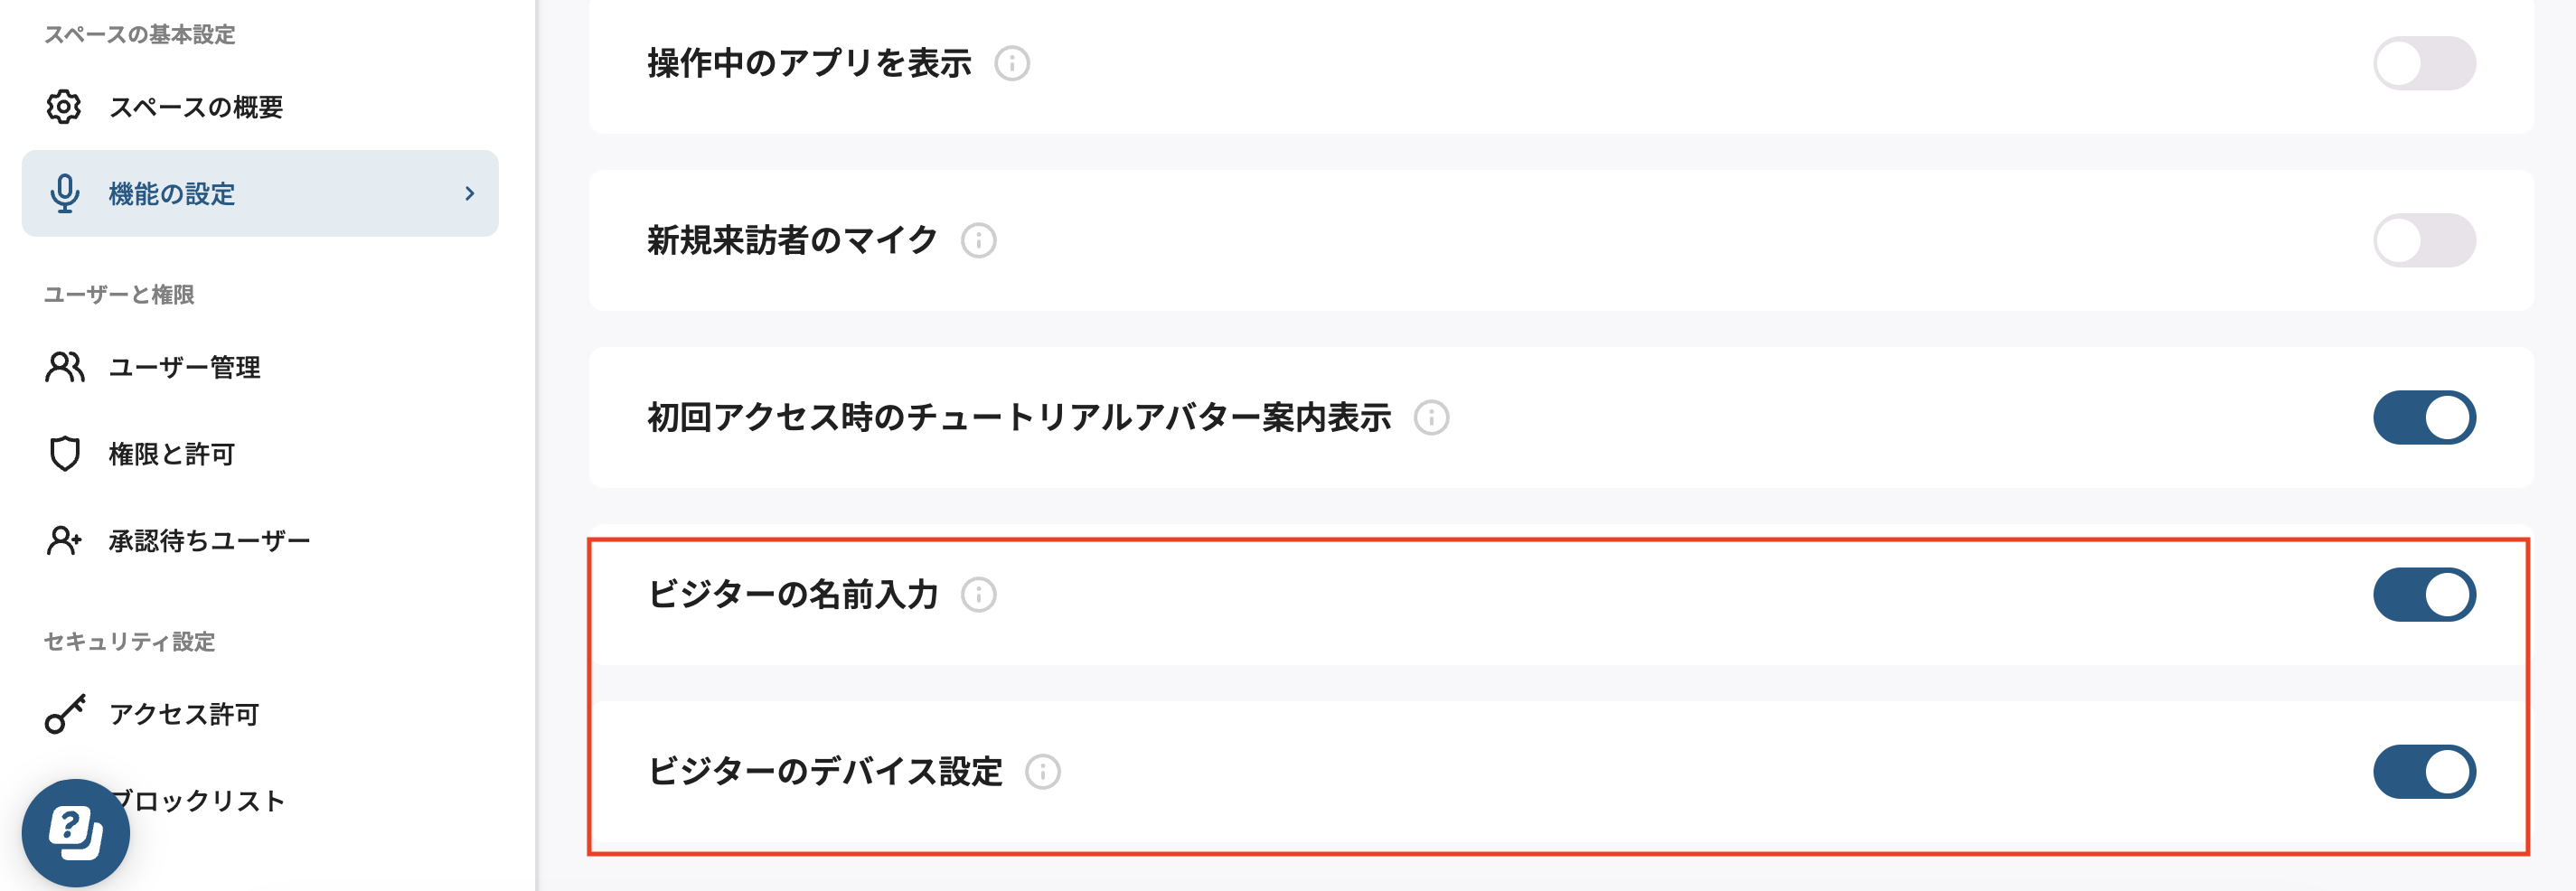The height and width of the screenshot is (891, 2576).
Task: Turn off ビジターのデバイス設定 switch
Action: click(2423, 772)
